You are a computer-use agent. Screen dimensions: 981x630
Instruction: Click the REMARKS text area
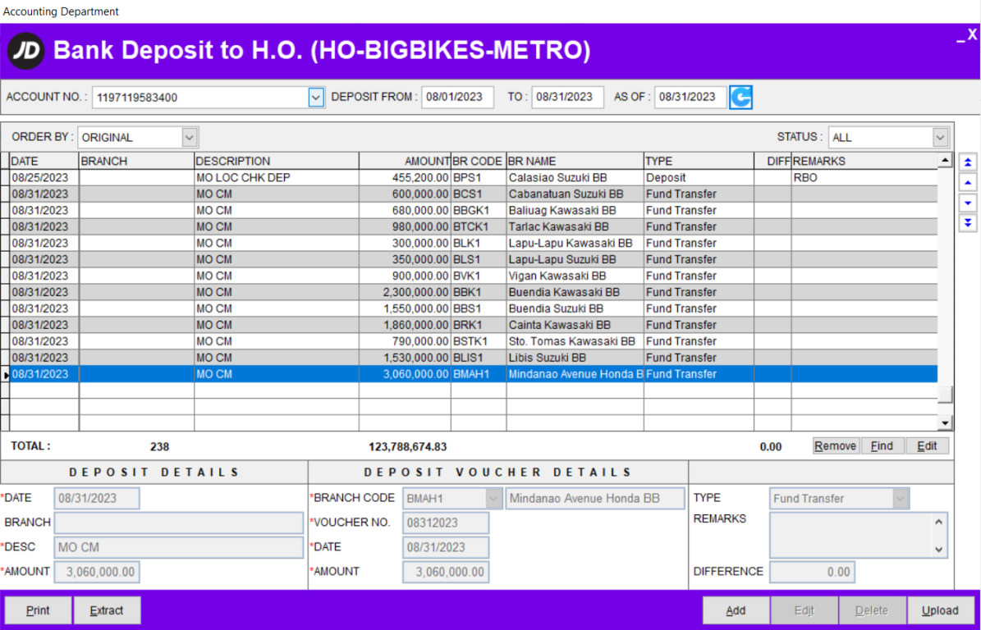[851, 535]
